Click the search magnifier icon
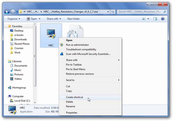 [x=165, y=12]
